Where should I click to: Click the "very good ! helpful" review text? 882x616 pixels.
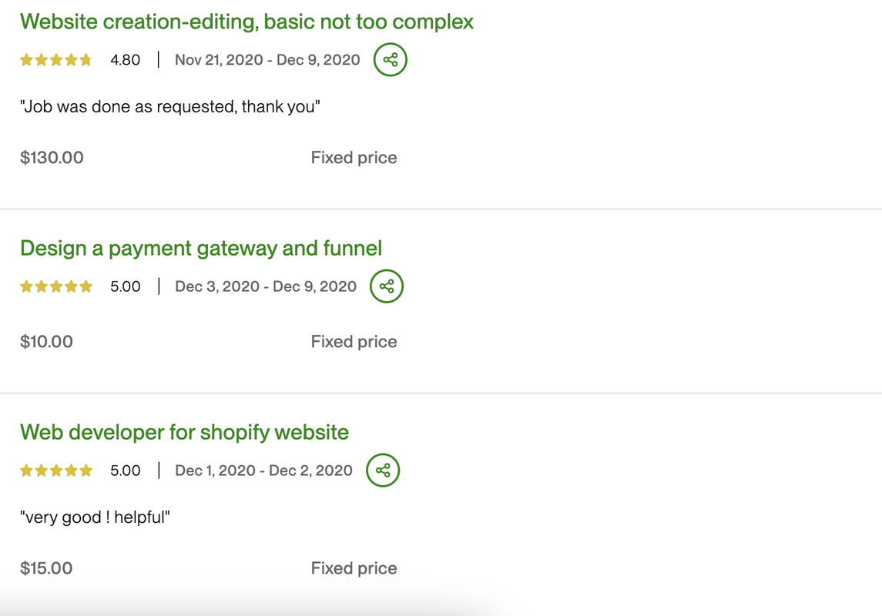[95, 517]
